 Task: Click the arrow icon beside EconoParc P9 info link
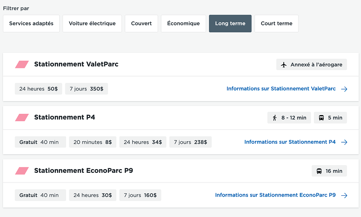pos(344,195)
